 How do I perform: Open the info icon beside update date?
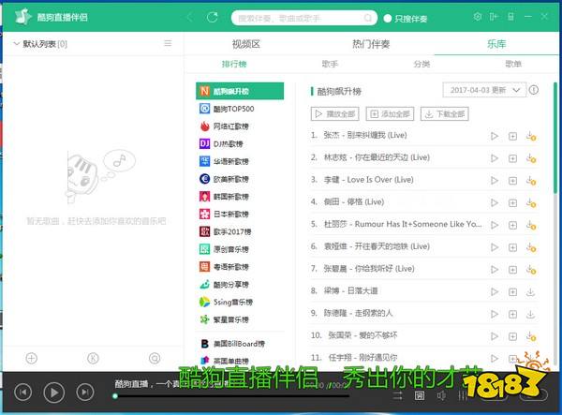coord(534,91)
